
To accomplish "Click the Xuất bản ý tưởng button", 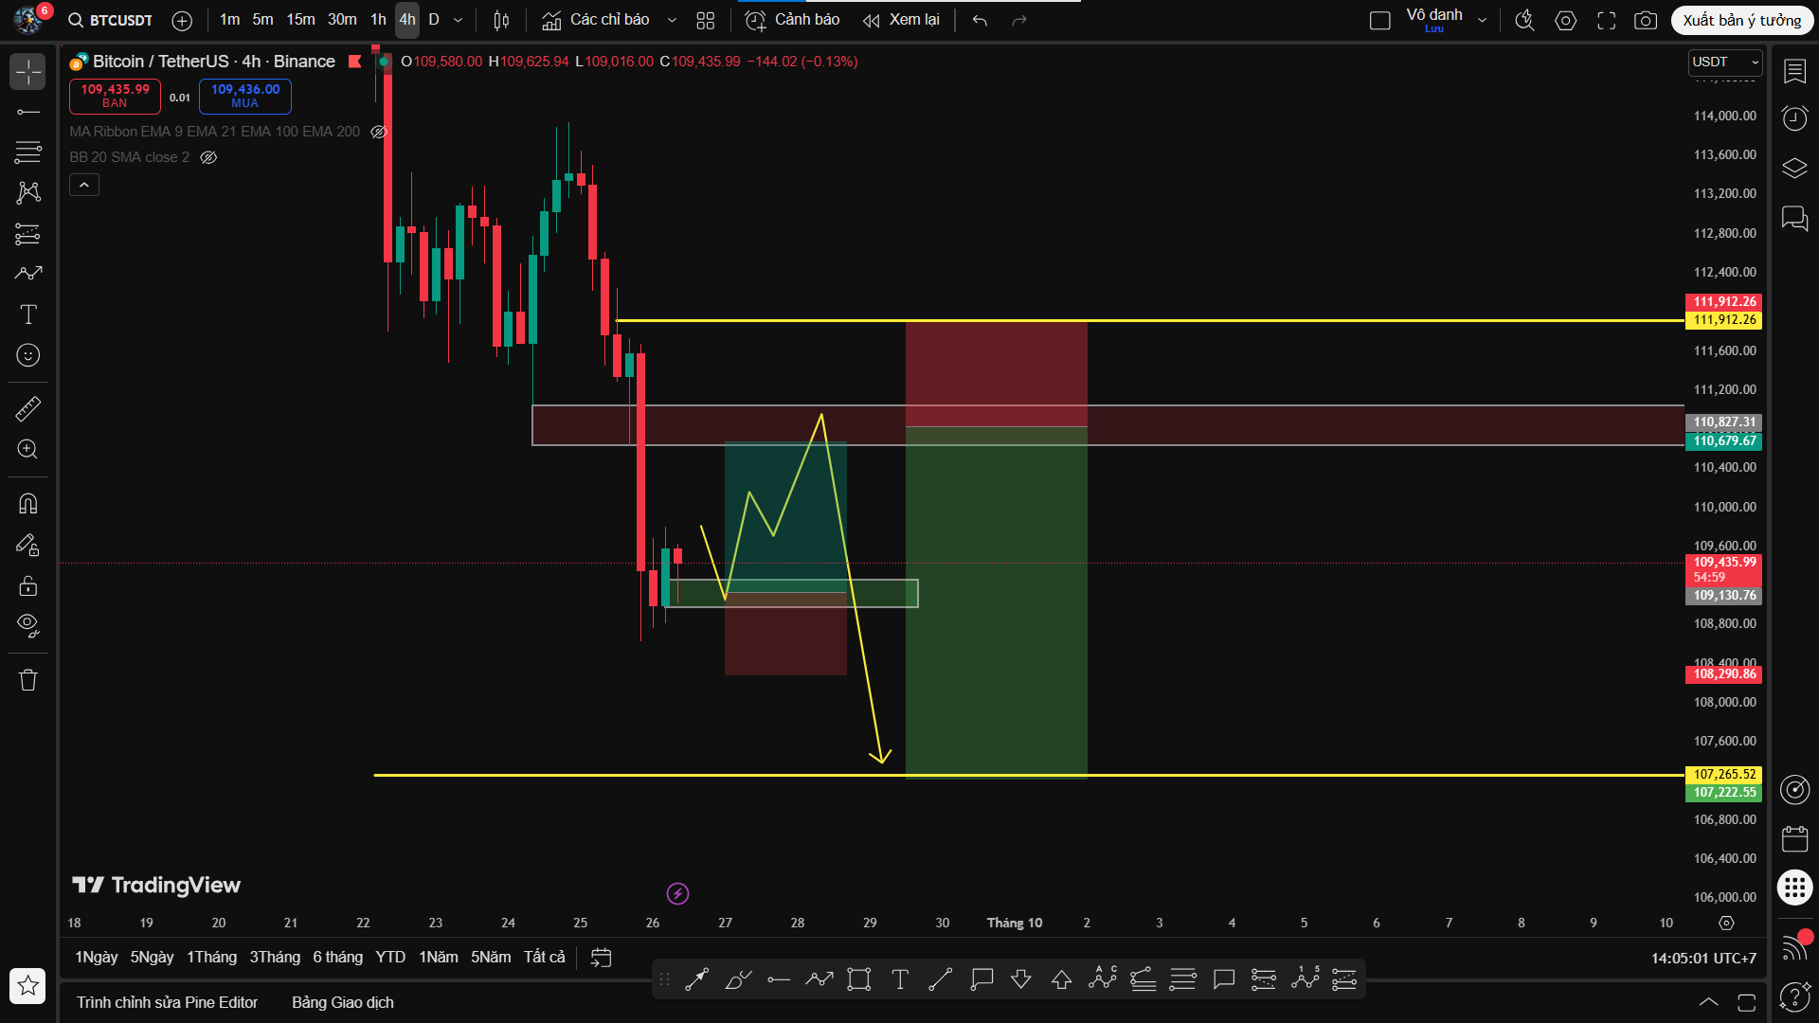I will (x=1743, y=19).
